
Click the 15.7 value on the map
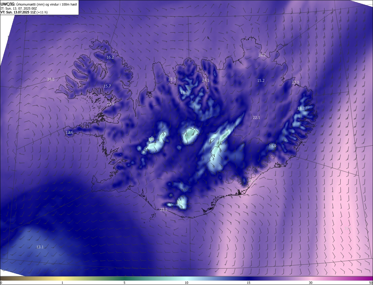pos(107,86)
